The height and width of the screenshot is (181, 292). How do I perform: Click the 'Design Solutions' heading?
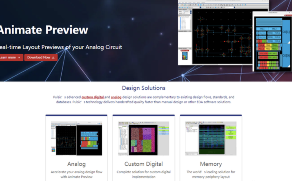tap(144, 88)
